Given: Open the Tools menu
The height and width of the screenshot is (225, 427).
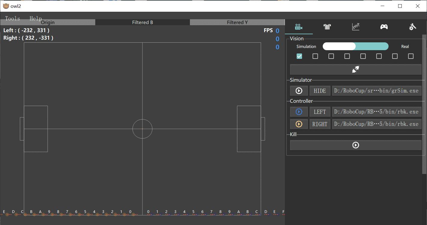Looking at the screenshot, I should coord(13,18).
